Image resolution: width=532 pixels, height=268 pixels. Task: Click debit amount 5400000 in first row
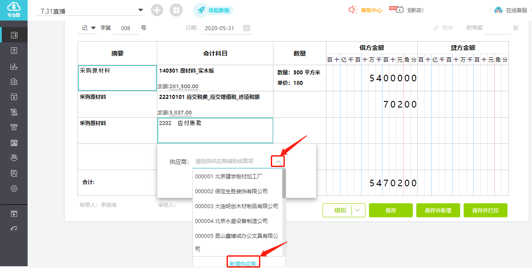[x=393, y=78]
